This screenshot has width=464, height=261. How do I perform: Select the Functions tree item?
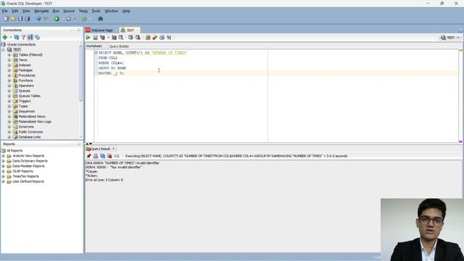26,80
